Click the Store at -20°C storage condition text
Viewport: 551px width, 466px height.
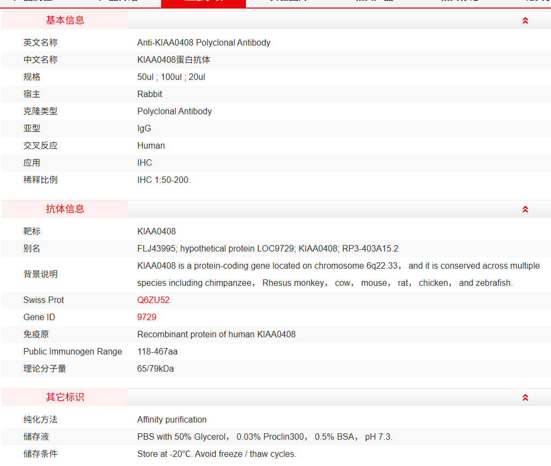(216, 454)
